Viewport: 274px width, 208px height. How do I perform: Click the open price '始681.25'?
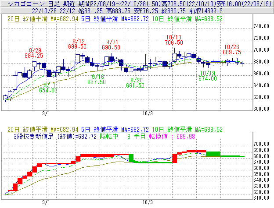tap(90, 11)
